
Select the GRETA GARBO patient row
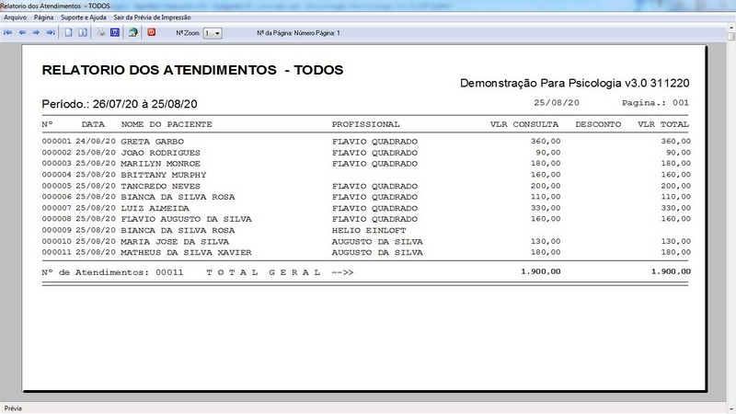[x=366, y=142]
